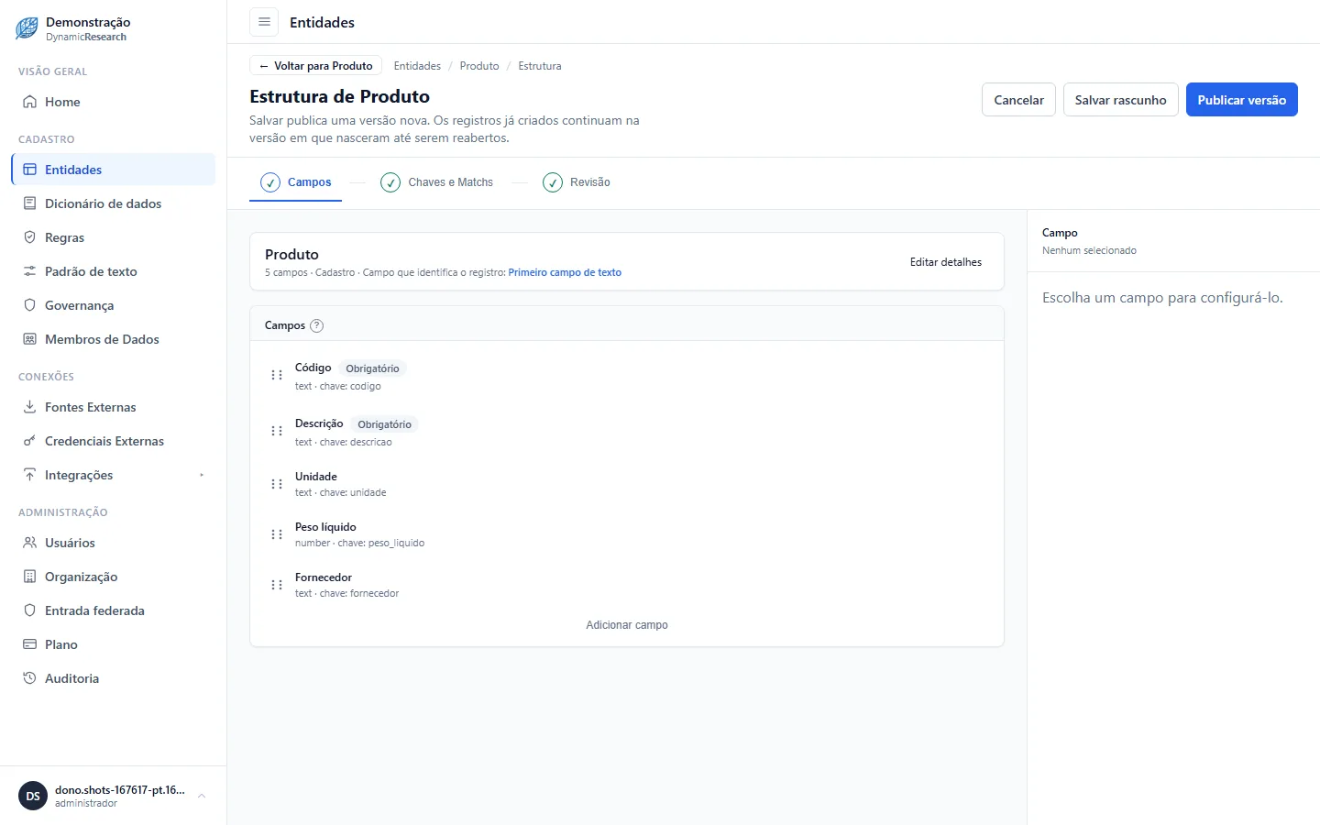Select the Unidade field row
The width and height of the screenshot is (1320, 825).
tap(627, 484)
